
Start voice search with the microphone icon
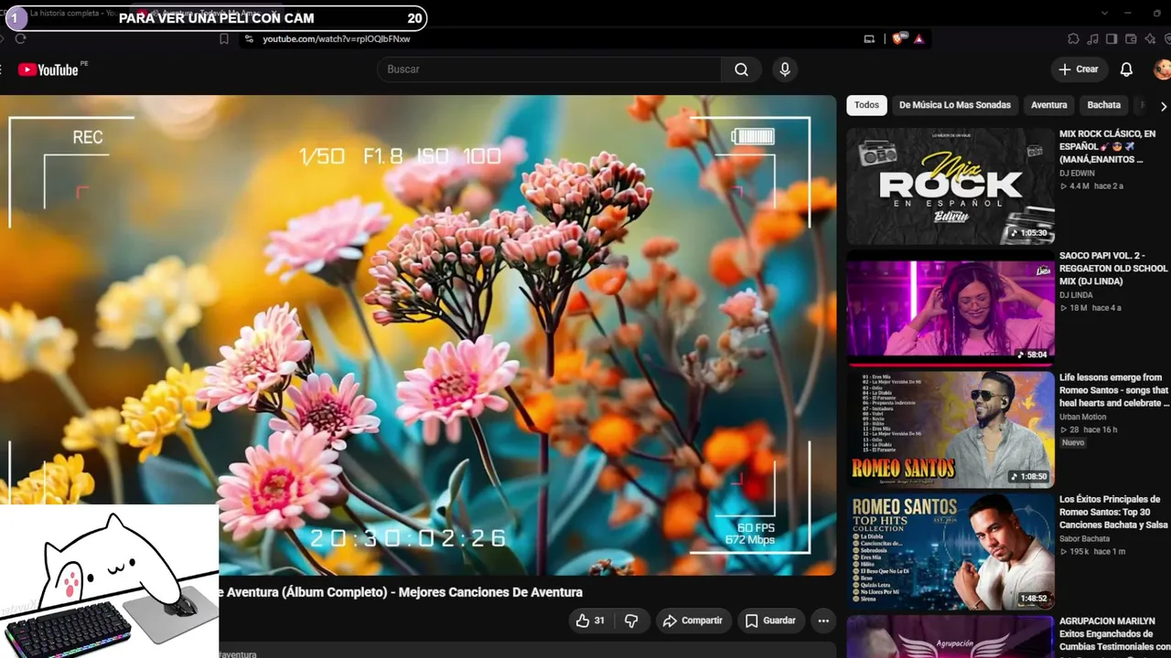(x=784, y=69)
